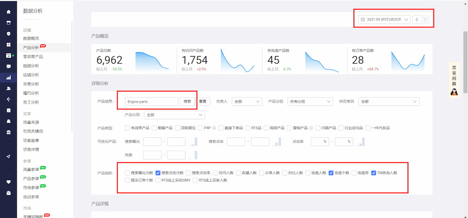The width and height of the screenshot is (468, 218).
Task: Go to previous month using left arrow
Action: pos(417,20)
